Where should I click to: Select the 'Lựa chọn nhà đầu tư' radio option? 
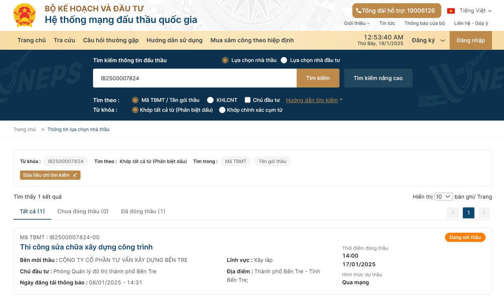(x=284, y=60)
